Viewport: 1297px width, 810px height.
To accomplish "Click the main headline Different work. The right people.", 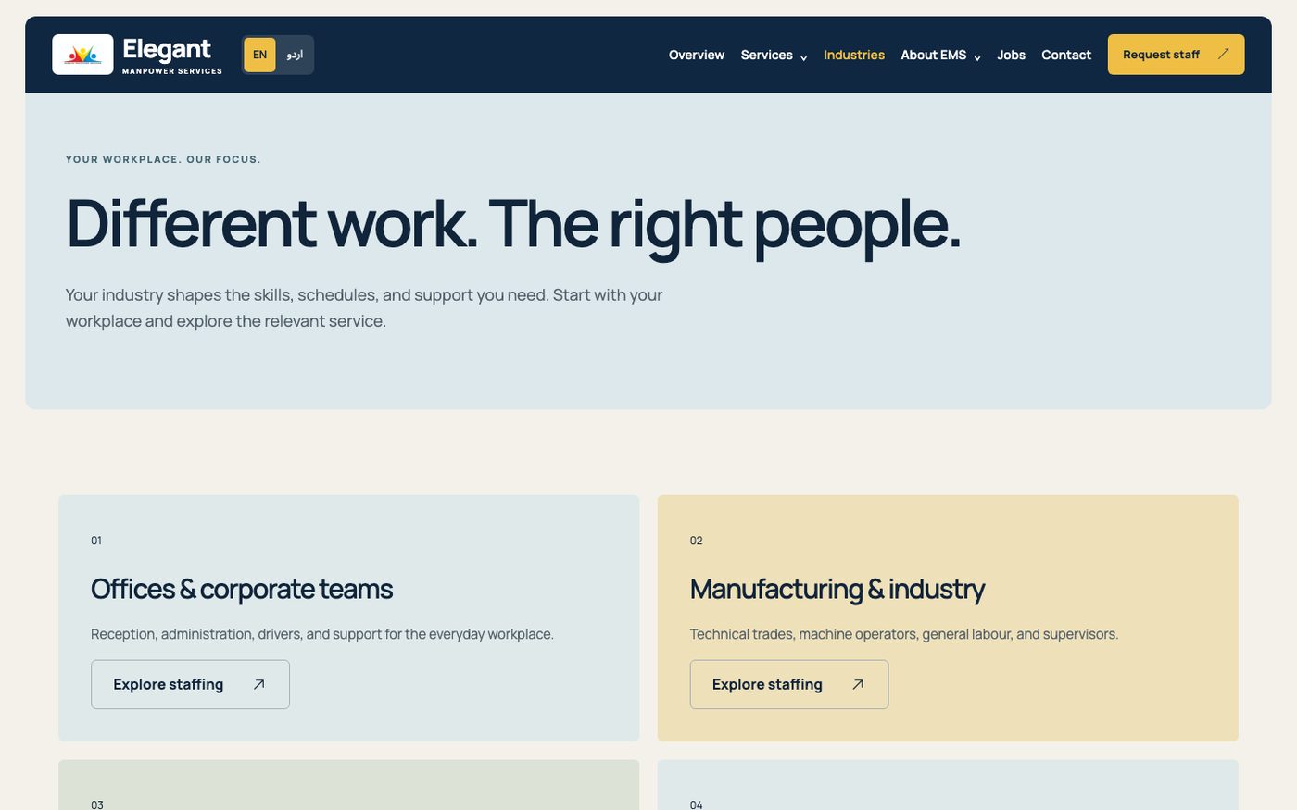I will 514,224.
